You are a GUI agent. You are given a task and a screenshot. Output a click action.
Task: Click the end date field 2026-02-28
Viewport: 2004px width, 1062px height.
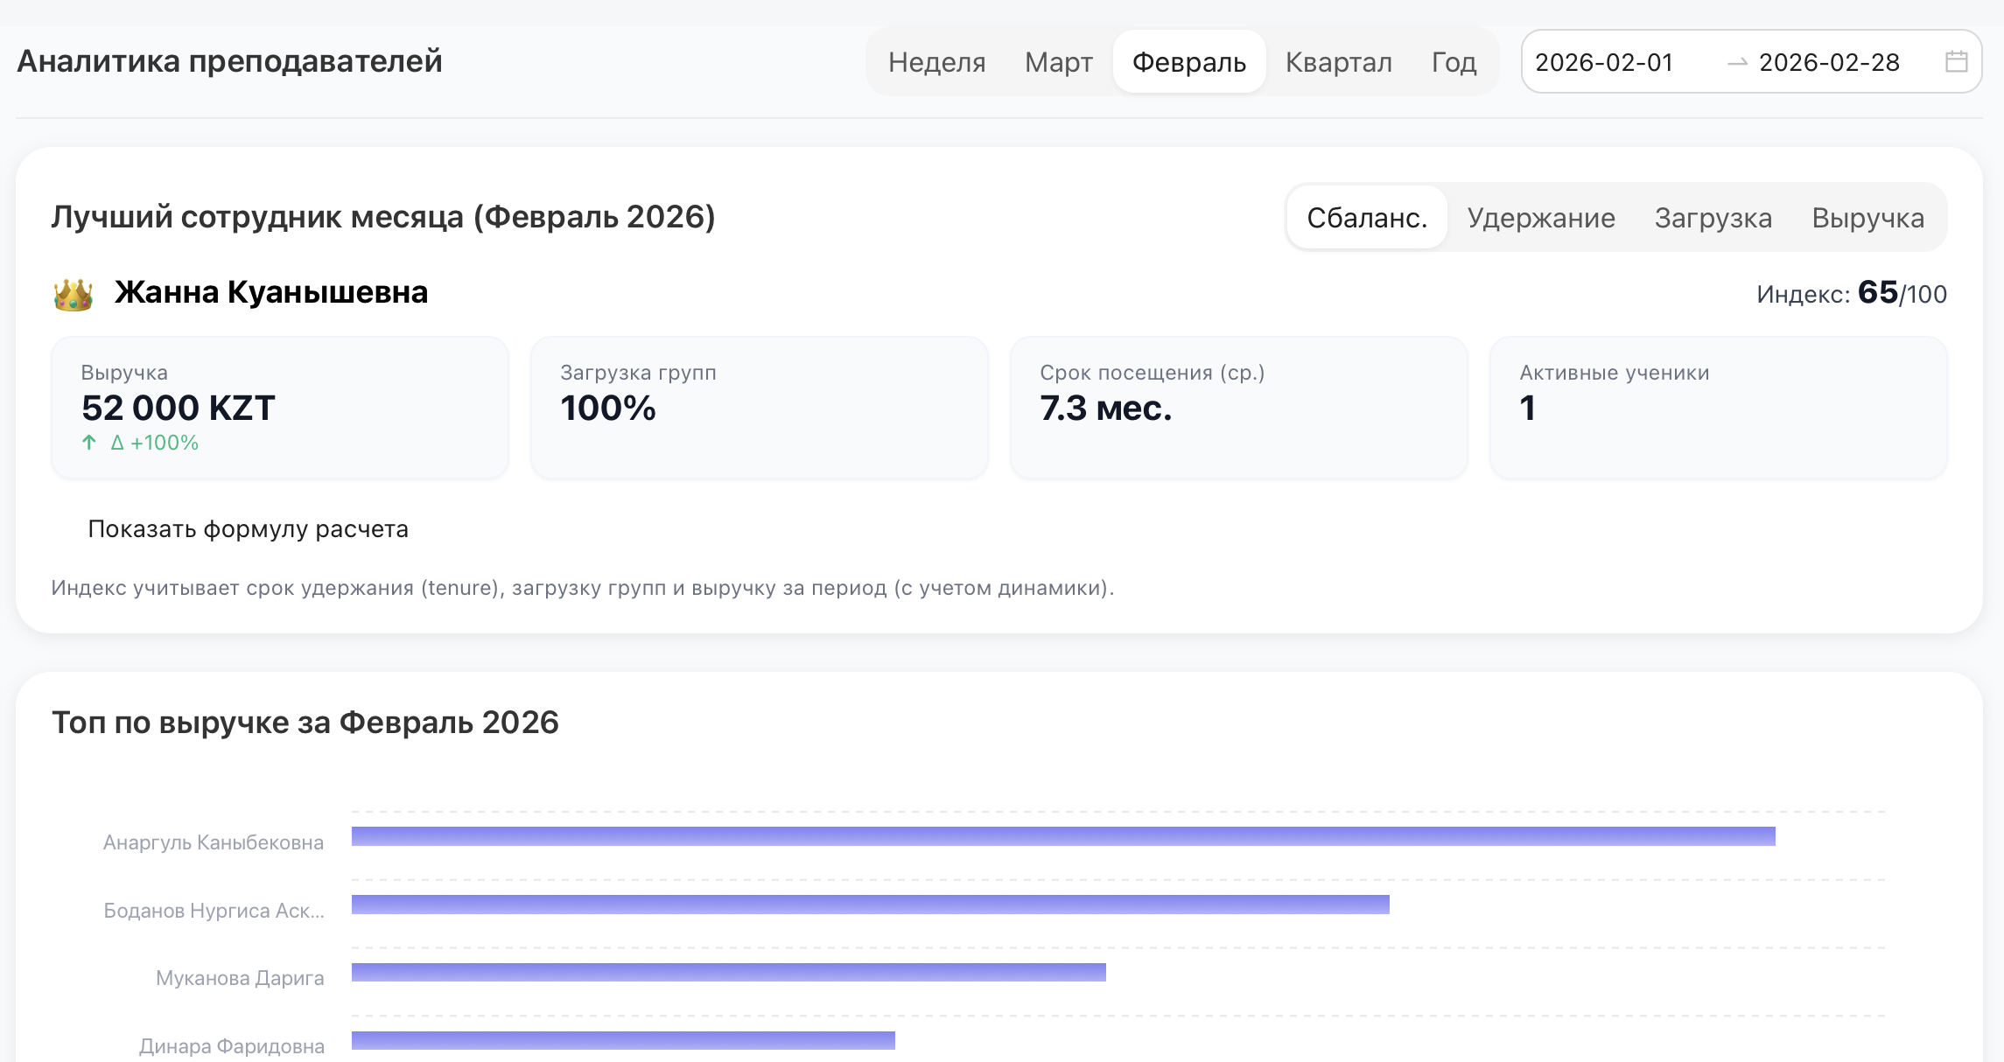tap(1829, 62)
